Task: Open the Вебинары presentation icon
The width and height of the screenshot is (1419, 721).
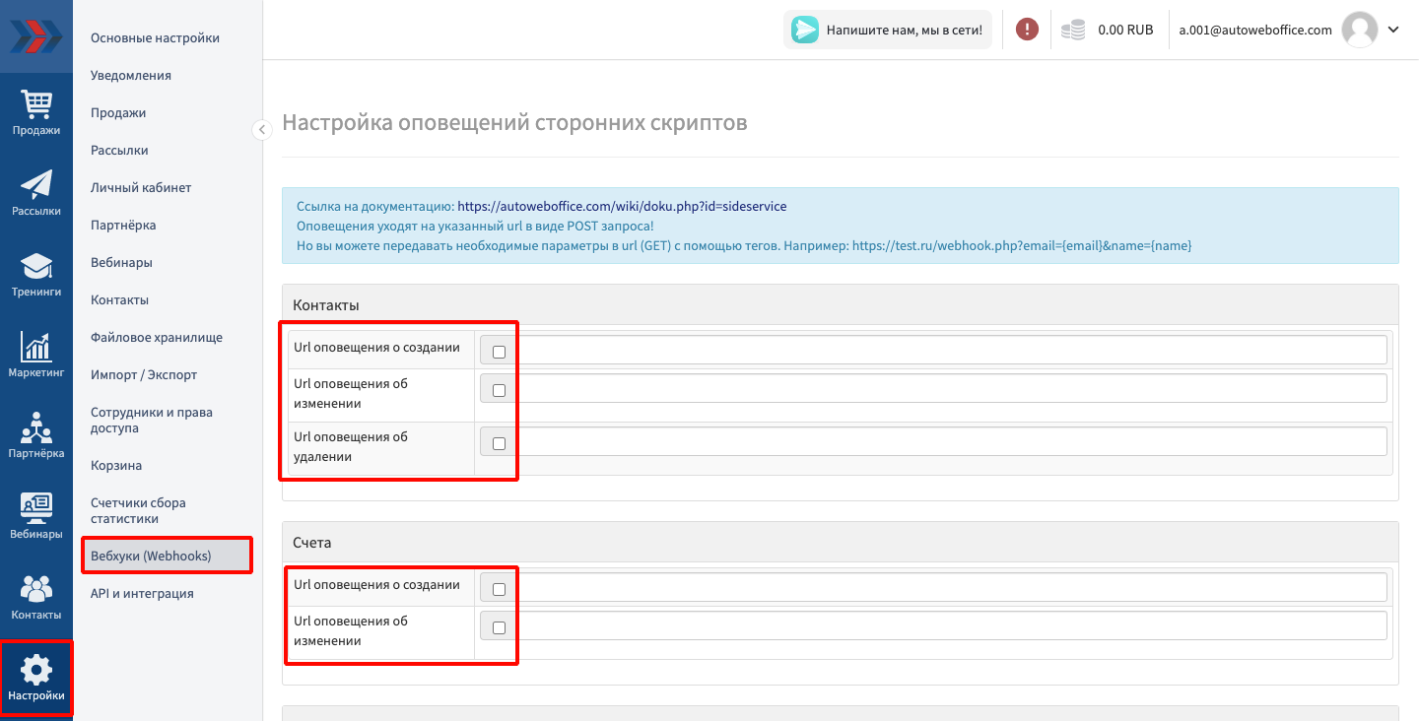Action: [x=36, y=508]
